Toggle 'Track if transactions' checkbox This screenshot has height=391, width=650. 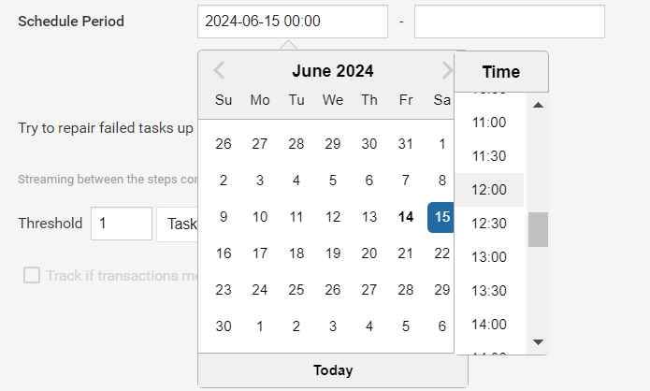coord(32,275)
